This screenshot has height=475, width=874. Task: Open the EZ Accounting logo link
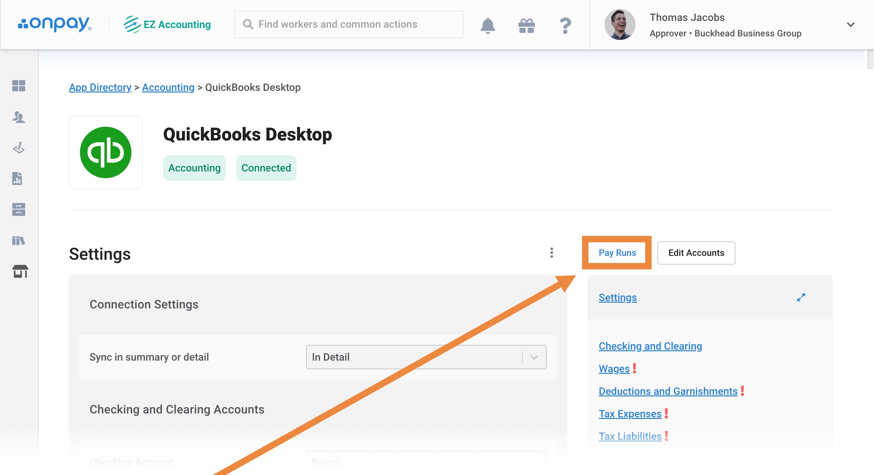click(167, 24)
